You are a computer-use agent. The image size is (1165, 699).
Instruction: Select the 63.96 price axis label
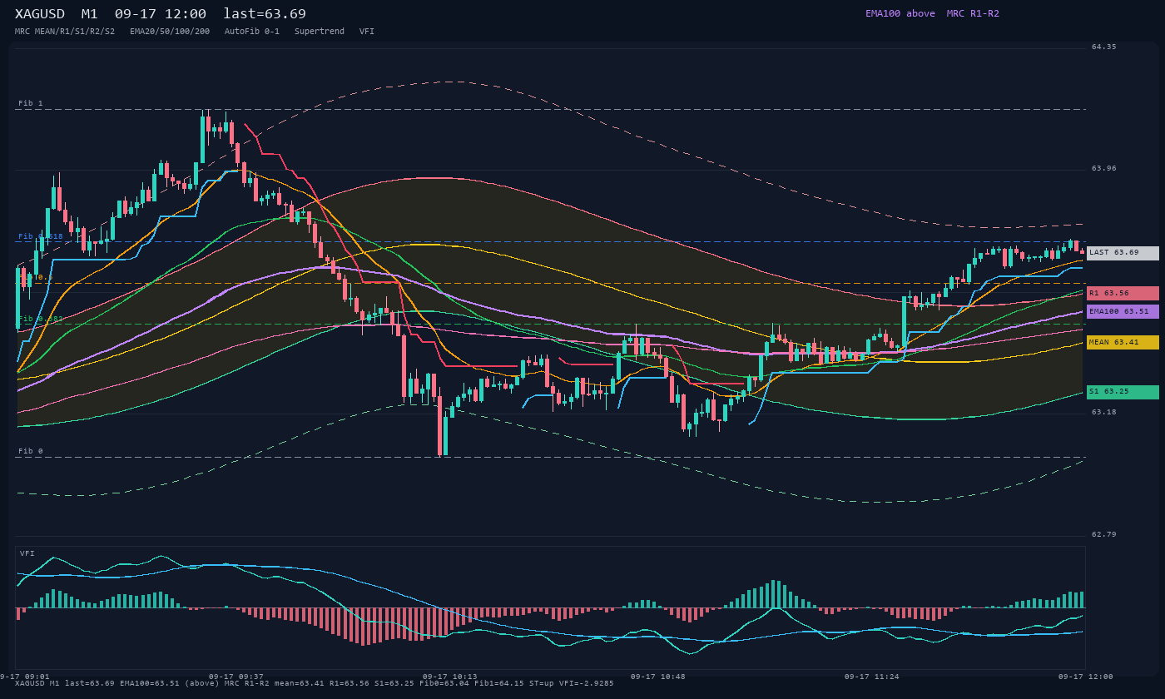(1104, 168)
